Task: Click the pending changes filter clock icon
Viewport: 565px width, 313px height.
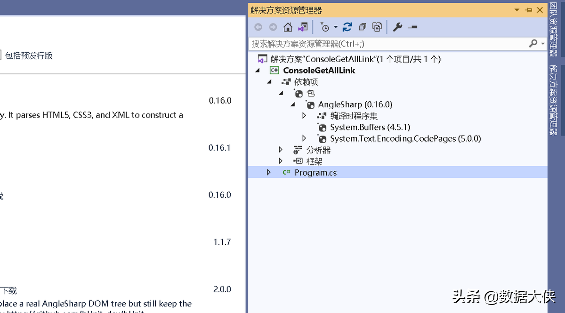Action: (325, 27)
